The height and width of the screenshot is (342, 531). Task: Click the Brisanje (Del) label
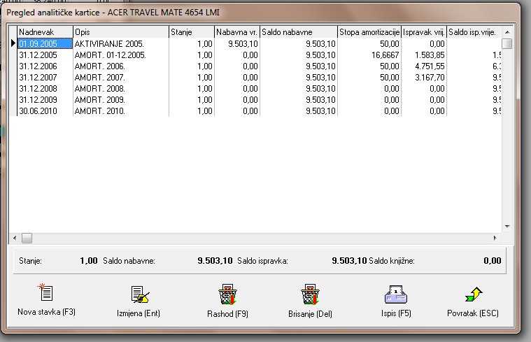coord(310,314)
